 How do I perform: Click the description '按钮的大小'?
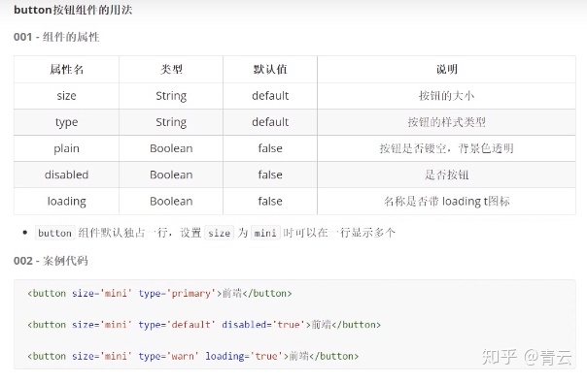pyautogui.click(x=447, y=96)
